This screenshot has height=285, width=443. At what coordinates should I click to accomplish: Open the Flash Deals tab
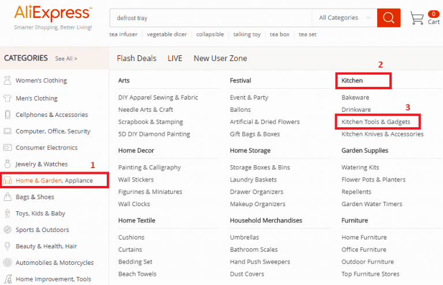[x=137, y=58]
